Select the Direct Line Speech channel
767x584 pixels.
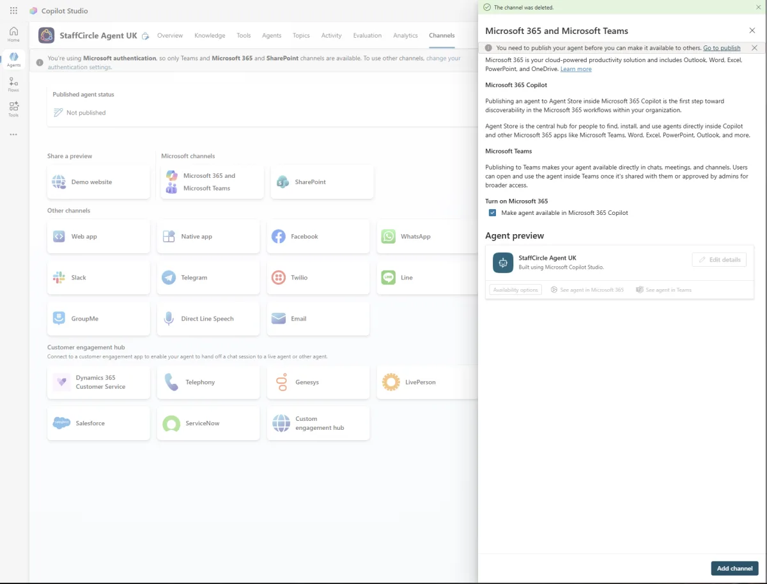208,319
